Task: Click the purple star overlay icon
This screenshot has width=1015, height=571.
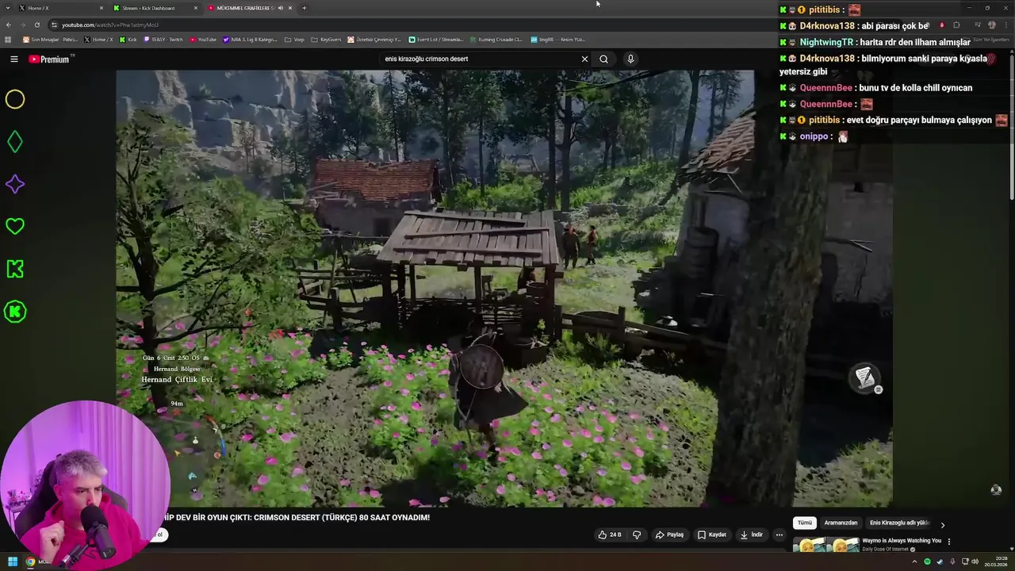Action: (x=15, y=184)
